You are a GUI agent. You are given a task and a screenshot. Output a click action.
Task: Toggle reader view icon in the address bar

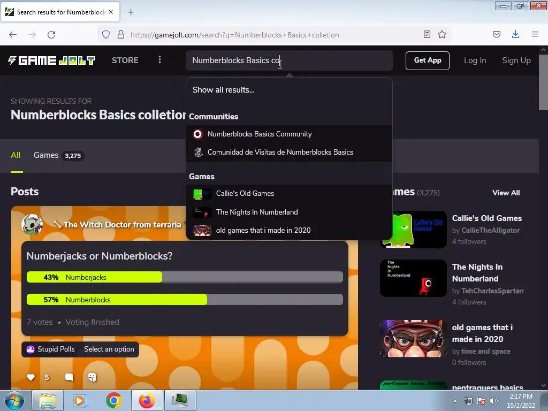point(427,34)
